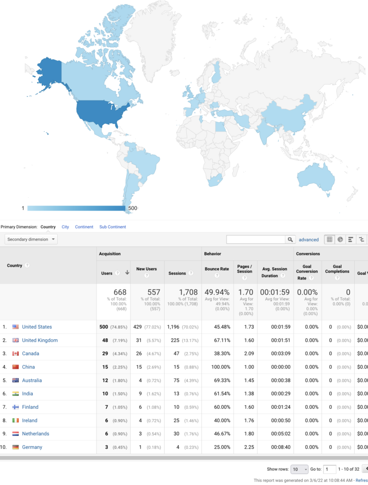Switch to the data table view icon
The width and height of the screenshot is (368, 485).
[330, 239]
